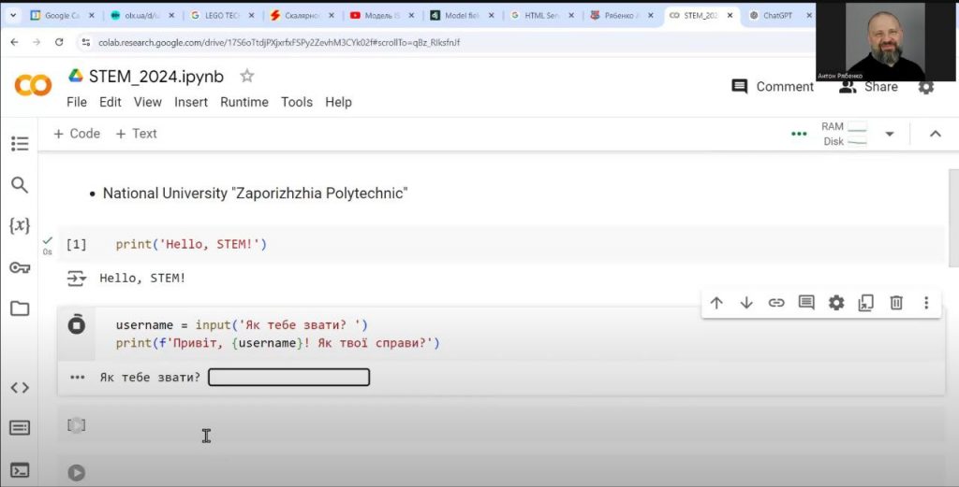The height and width of the screenshot is (487, 959).
Task: Open Find and replace in sidebar
Action: click(20, 185)
